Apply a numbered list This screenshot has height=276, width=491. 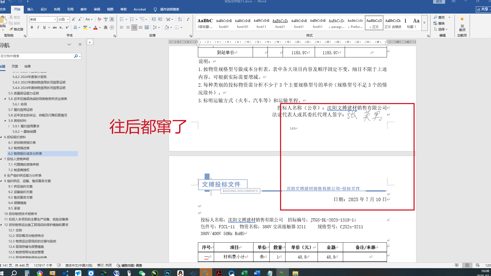tap(132, 19)
